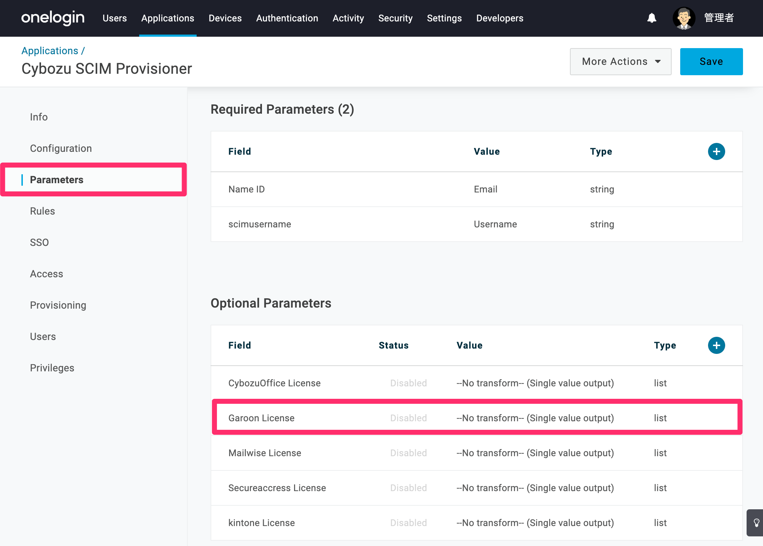Switch to the SSO tab
763x546 pixels.
coord(39,242)
